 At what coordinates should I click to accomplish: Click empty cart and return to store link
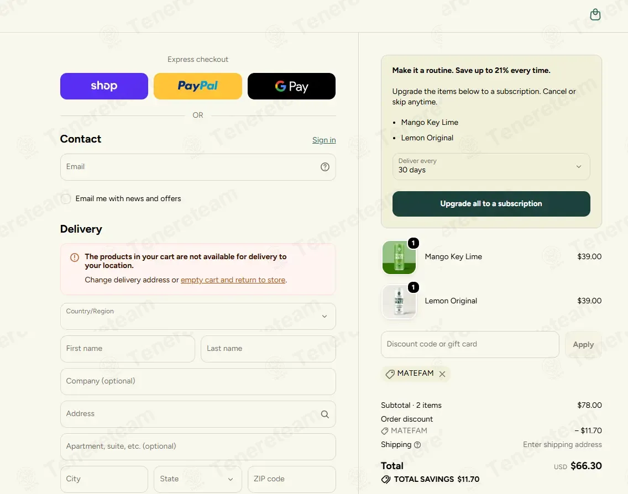coord(233,280)
